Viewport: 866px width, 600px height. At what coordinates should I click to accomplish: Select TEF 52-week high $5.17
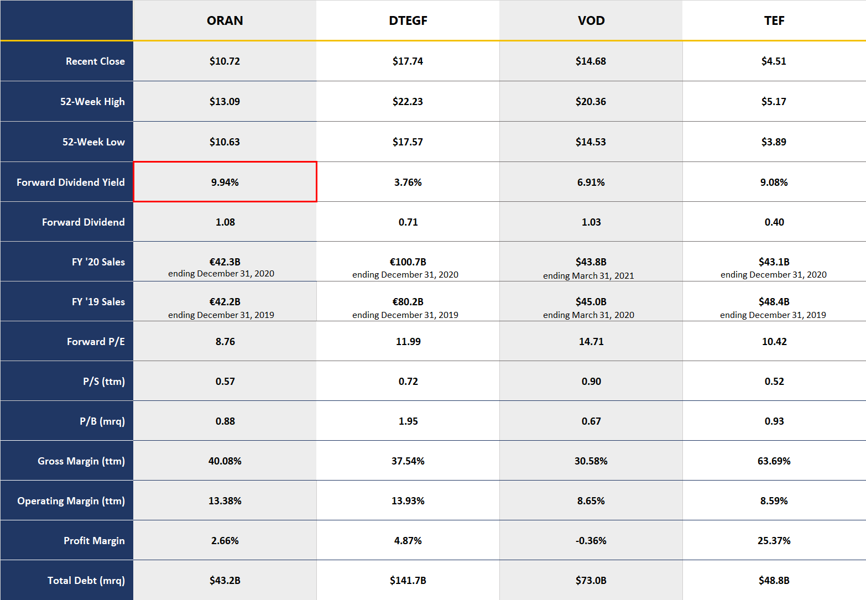(774, 102)
